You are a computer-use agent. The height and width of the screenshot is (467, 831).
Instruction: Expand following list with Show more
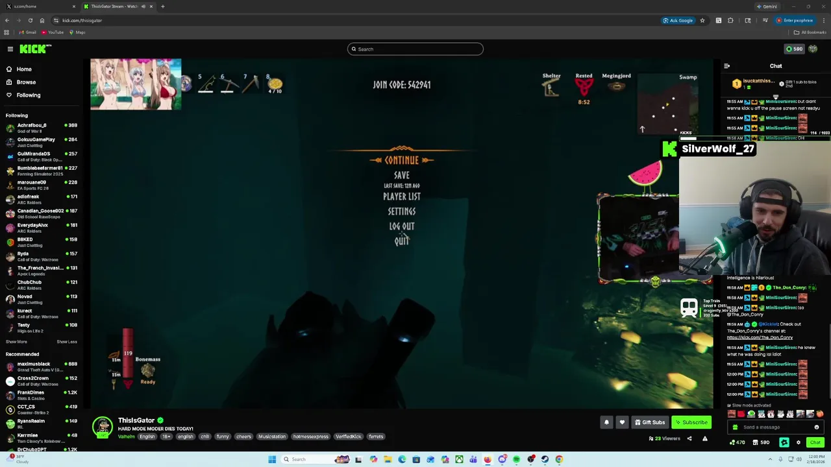coord(16,342)
